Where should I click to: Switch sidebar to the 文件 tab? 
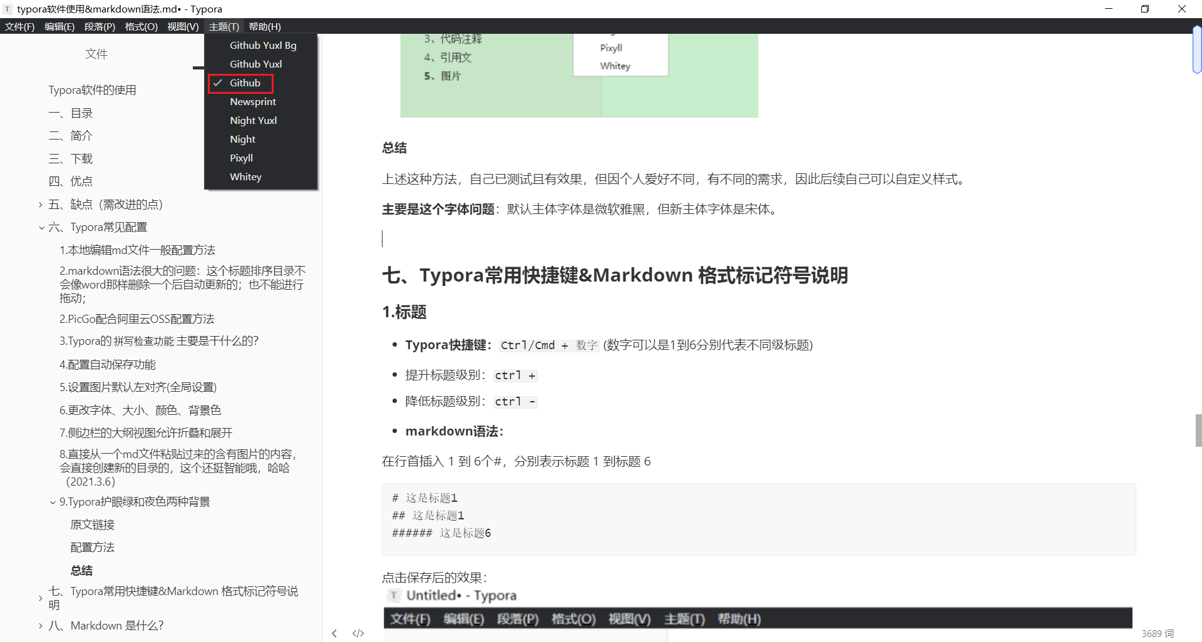pyautogui.click(x=96, y=54)
